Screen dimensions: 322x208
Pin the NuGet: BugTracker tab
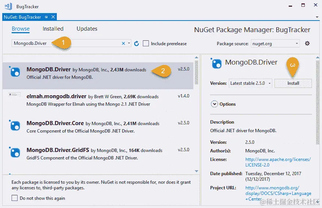(46, 17)
